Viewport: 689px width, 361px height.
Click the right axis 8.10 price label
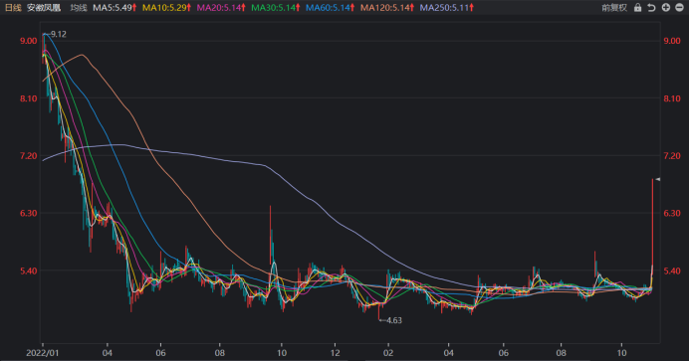click(672, 98)
